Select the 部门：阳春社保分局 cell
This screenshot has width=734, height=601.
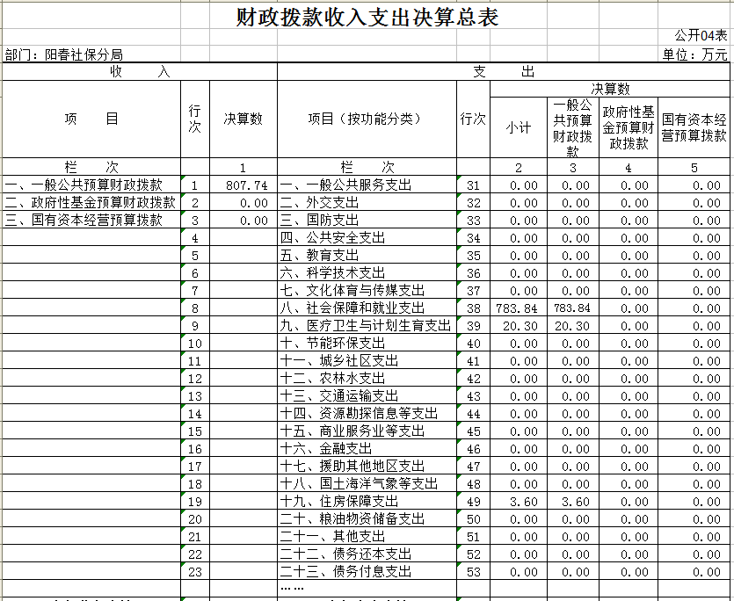point(64,54)
